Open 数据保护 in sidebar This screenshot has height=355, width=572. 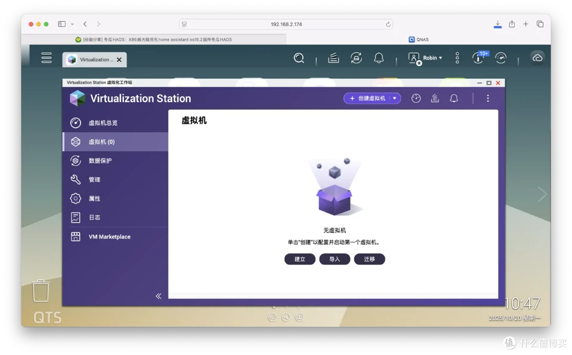[x=115, y=161]
